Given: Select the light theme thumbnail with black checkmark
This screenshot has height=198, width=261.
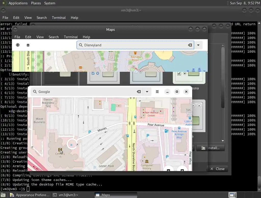Looking at the screenshot, I should coord(189,78).
